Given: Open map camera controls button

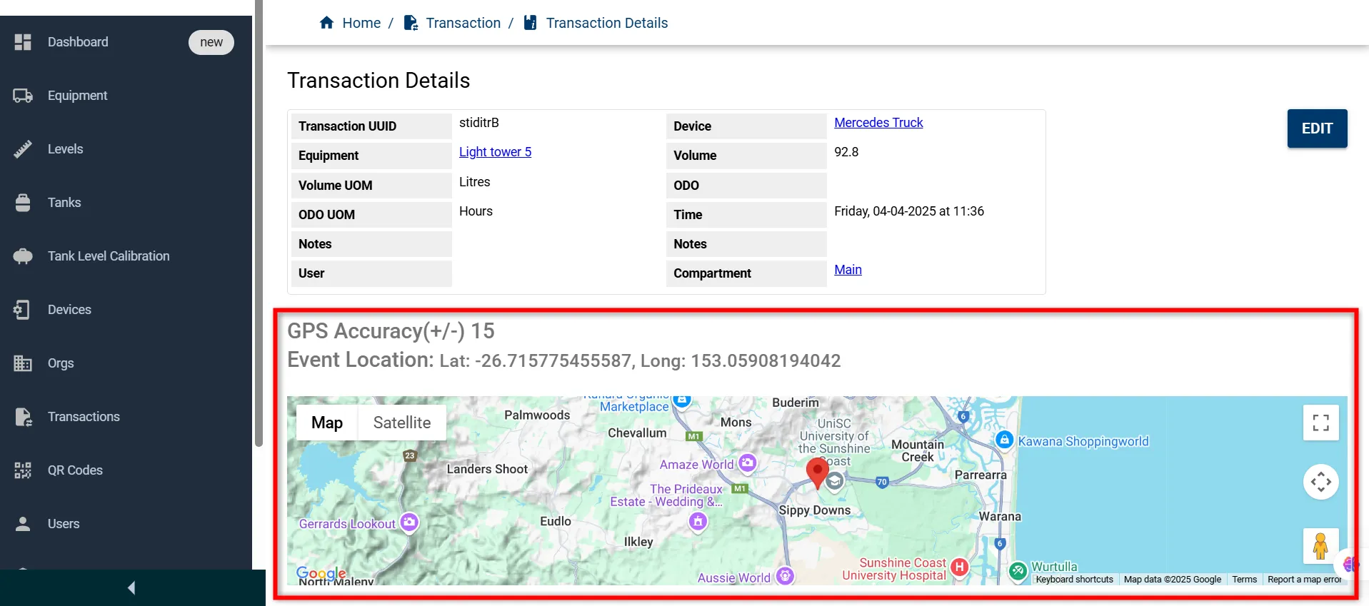Looking at the screenshot, I should tap(1320, 482).
